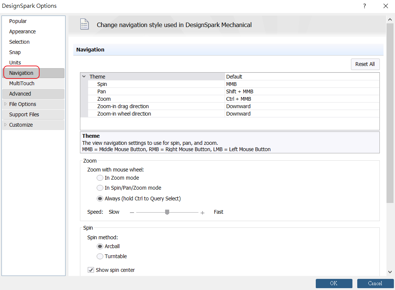Viewport: 395px width, 290px height.
Task: Select the Zoom row label in grid
Action: [x=104, y=99]
